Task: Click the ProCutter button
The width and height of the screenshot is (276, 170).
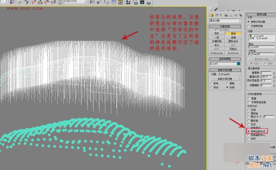Action: click(x=233, y=53)
